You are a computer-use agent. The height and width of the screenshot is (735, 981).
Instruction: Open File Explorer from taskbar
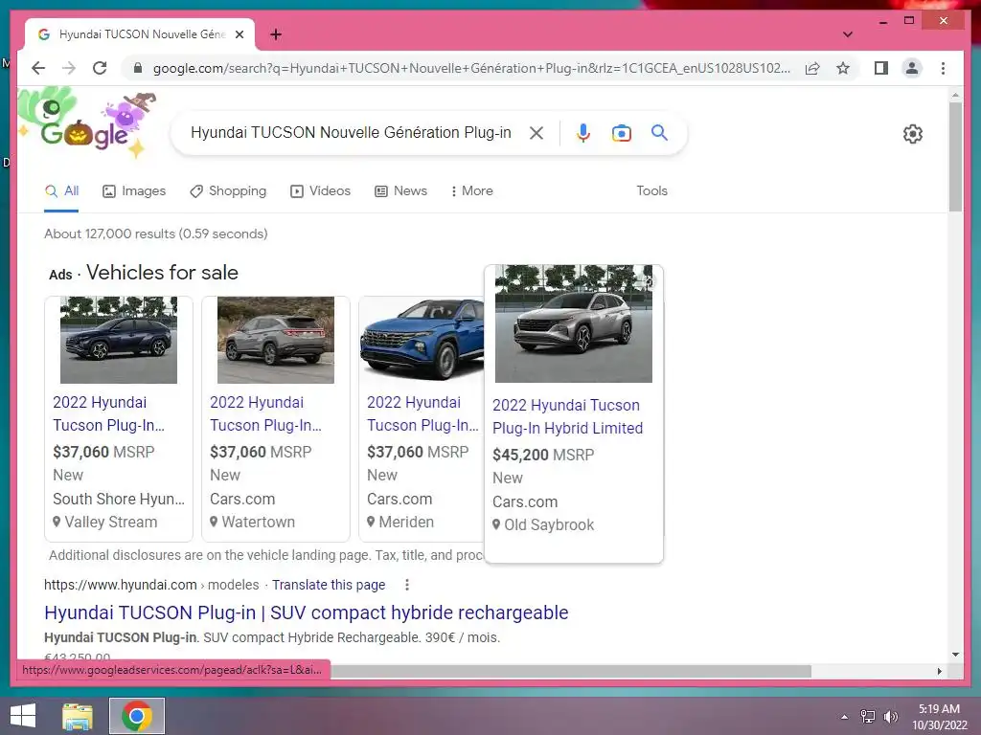(x=78, y=716)
